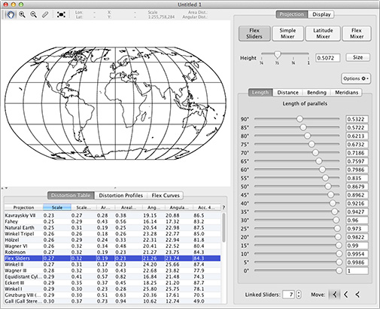Image resolution: width=380 pixels, height=309 pixels.
Task: Click the Linked Sliders stepper arrows
Action: [299, 295]
